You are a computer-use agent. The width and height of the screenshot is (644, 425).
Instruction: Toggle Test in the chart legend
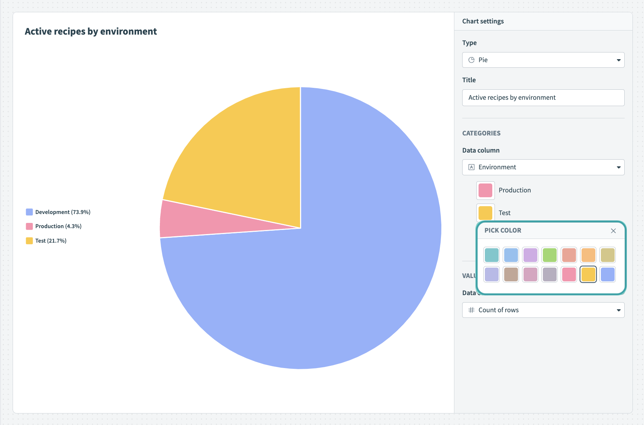46,241
